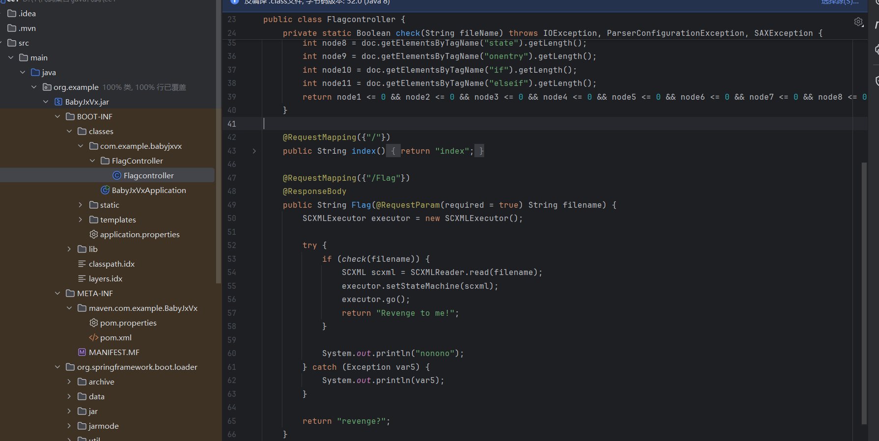Screen dimensions: 879x441
Task: Click the classpath.idx file icon
Action: pyautogui.click(x=82, y=264)
